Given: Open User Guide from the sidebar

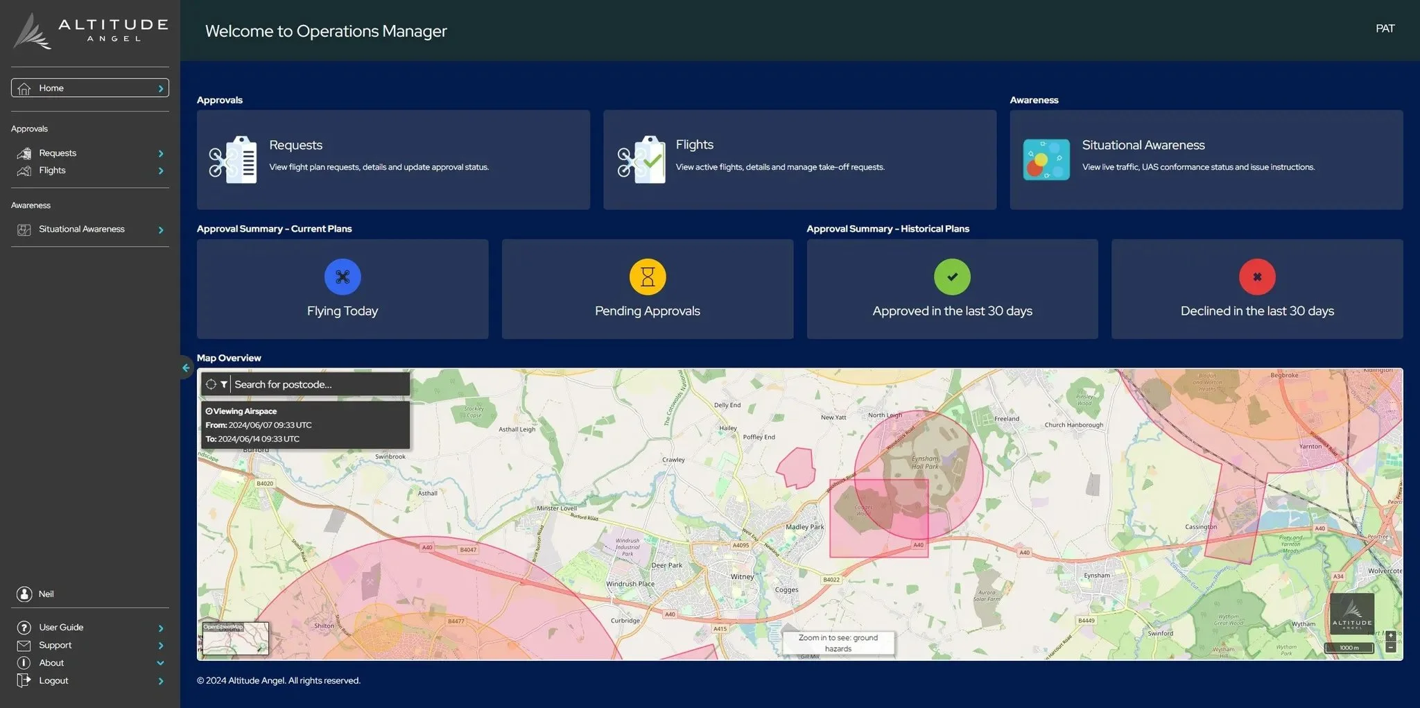Looking at the screenshot, I should (90, 628).
